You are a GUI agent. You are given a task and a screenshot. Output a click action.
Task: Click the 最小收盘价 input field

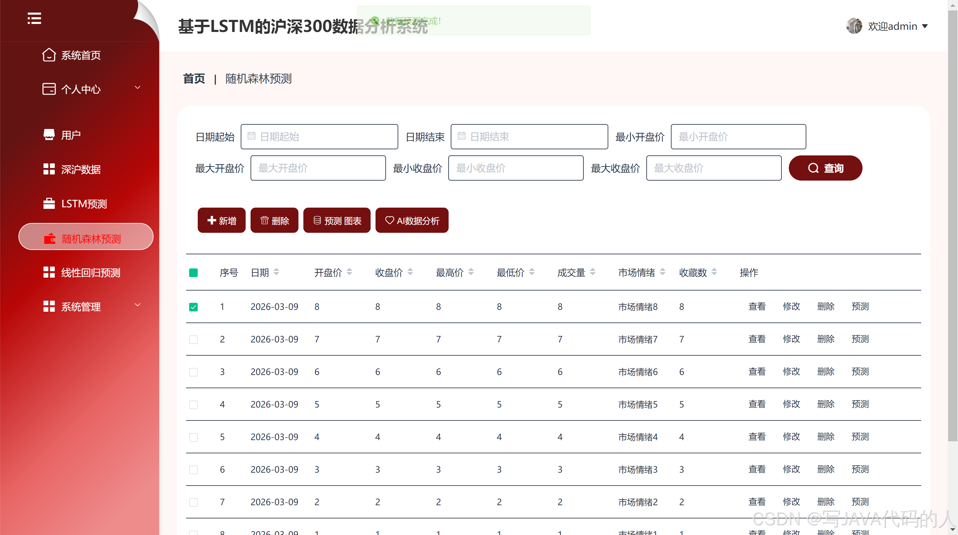516,168
